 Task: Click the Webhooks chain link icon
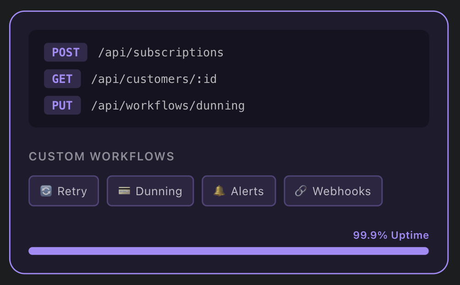coord(301,191)
